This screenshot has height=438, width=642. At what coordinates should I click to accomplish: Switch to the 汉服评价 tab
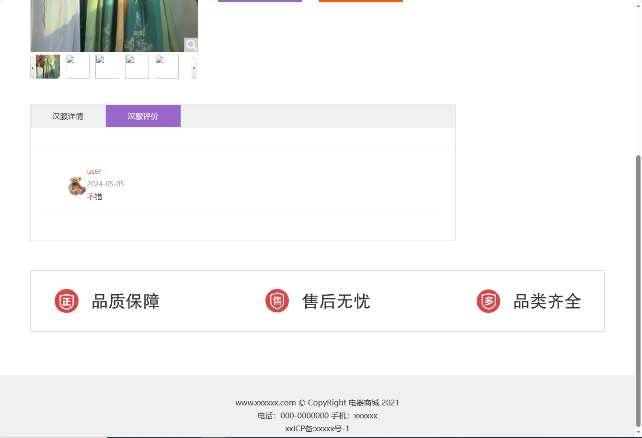(x=143, y=115)
